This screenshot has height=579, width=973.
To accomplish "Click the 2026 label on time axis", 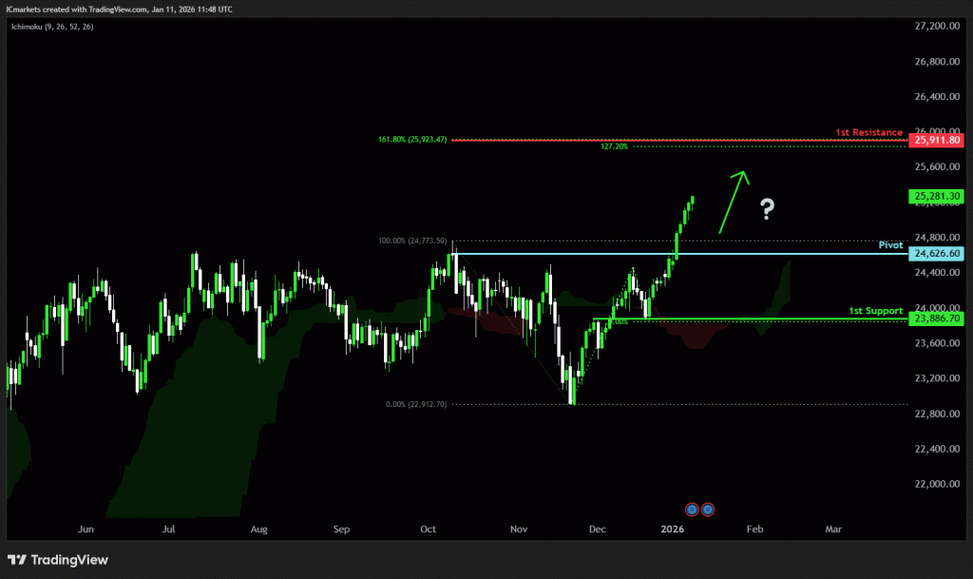I will (x=672, y=528).
